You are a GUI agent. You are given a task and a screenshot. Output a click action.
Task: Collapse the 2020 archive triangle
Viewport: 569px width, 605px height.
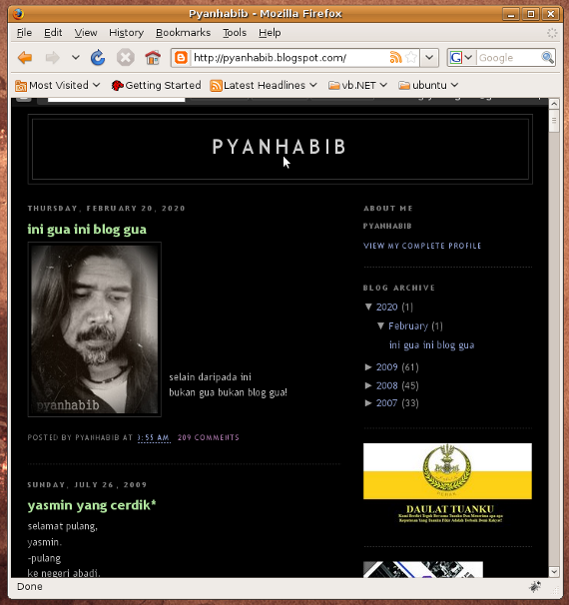point(368,306)
